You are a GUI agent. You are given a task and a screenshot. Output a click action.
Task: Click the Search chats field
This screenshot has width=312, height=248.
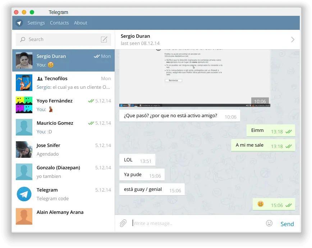coord(63,40)
